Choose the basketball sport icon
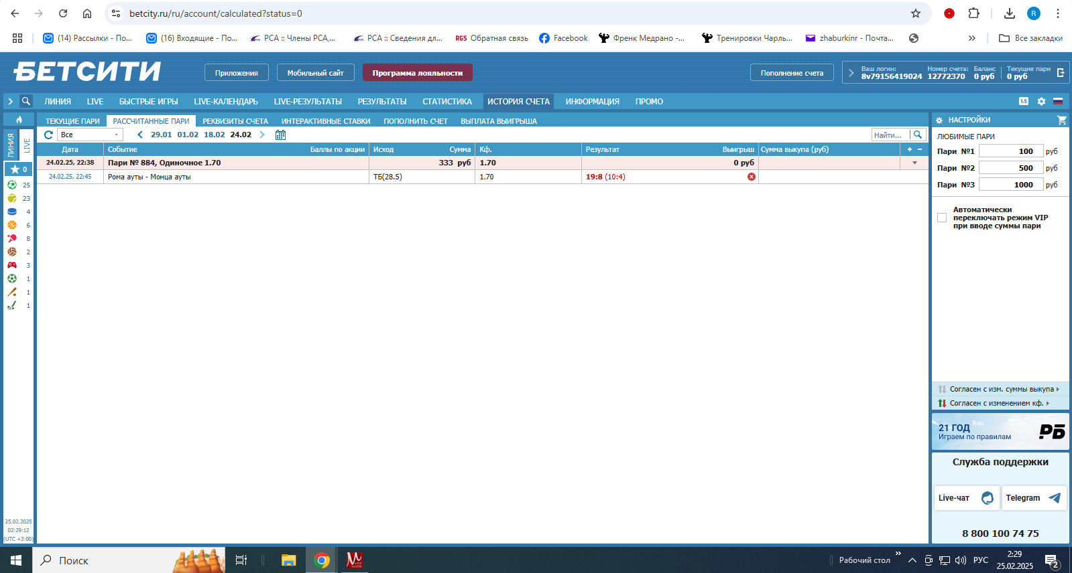 coord(12,225)
